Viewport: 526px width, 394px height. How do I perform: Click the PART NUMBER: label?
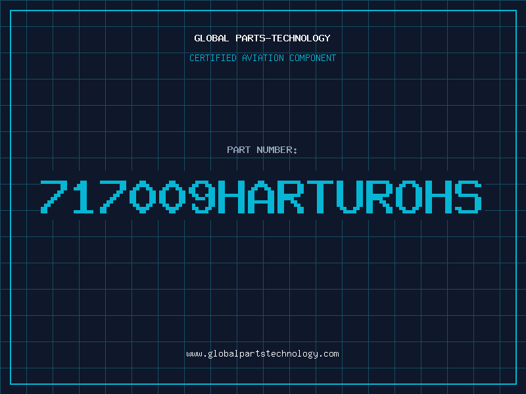coord(262,150)
